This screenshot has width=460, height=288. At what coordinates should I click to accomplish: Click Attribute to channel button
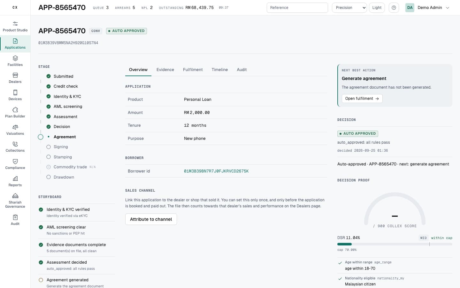click(x=151, y=219)
